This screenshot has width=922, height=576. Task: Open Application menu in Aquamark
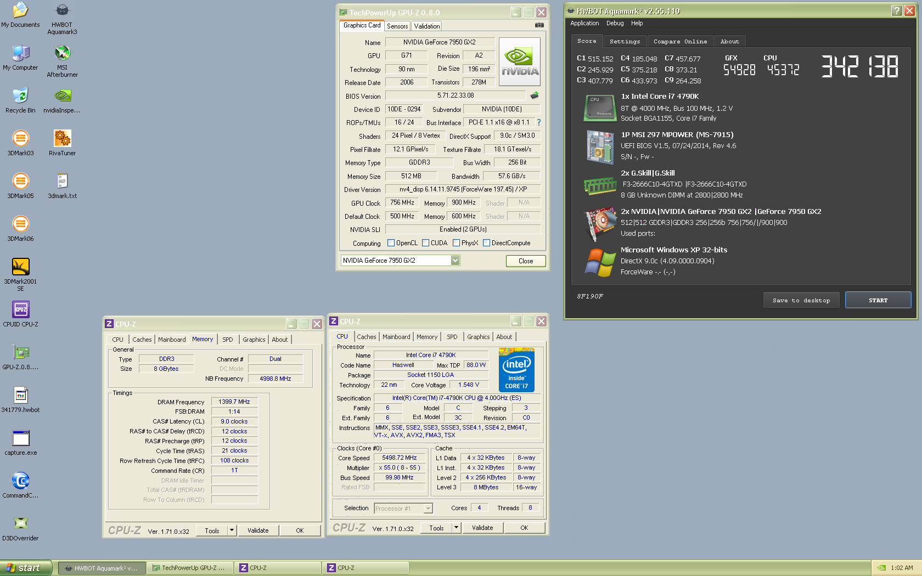click(x=584, y=23)
